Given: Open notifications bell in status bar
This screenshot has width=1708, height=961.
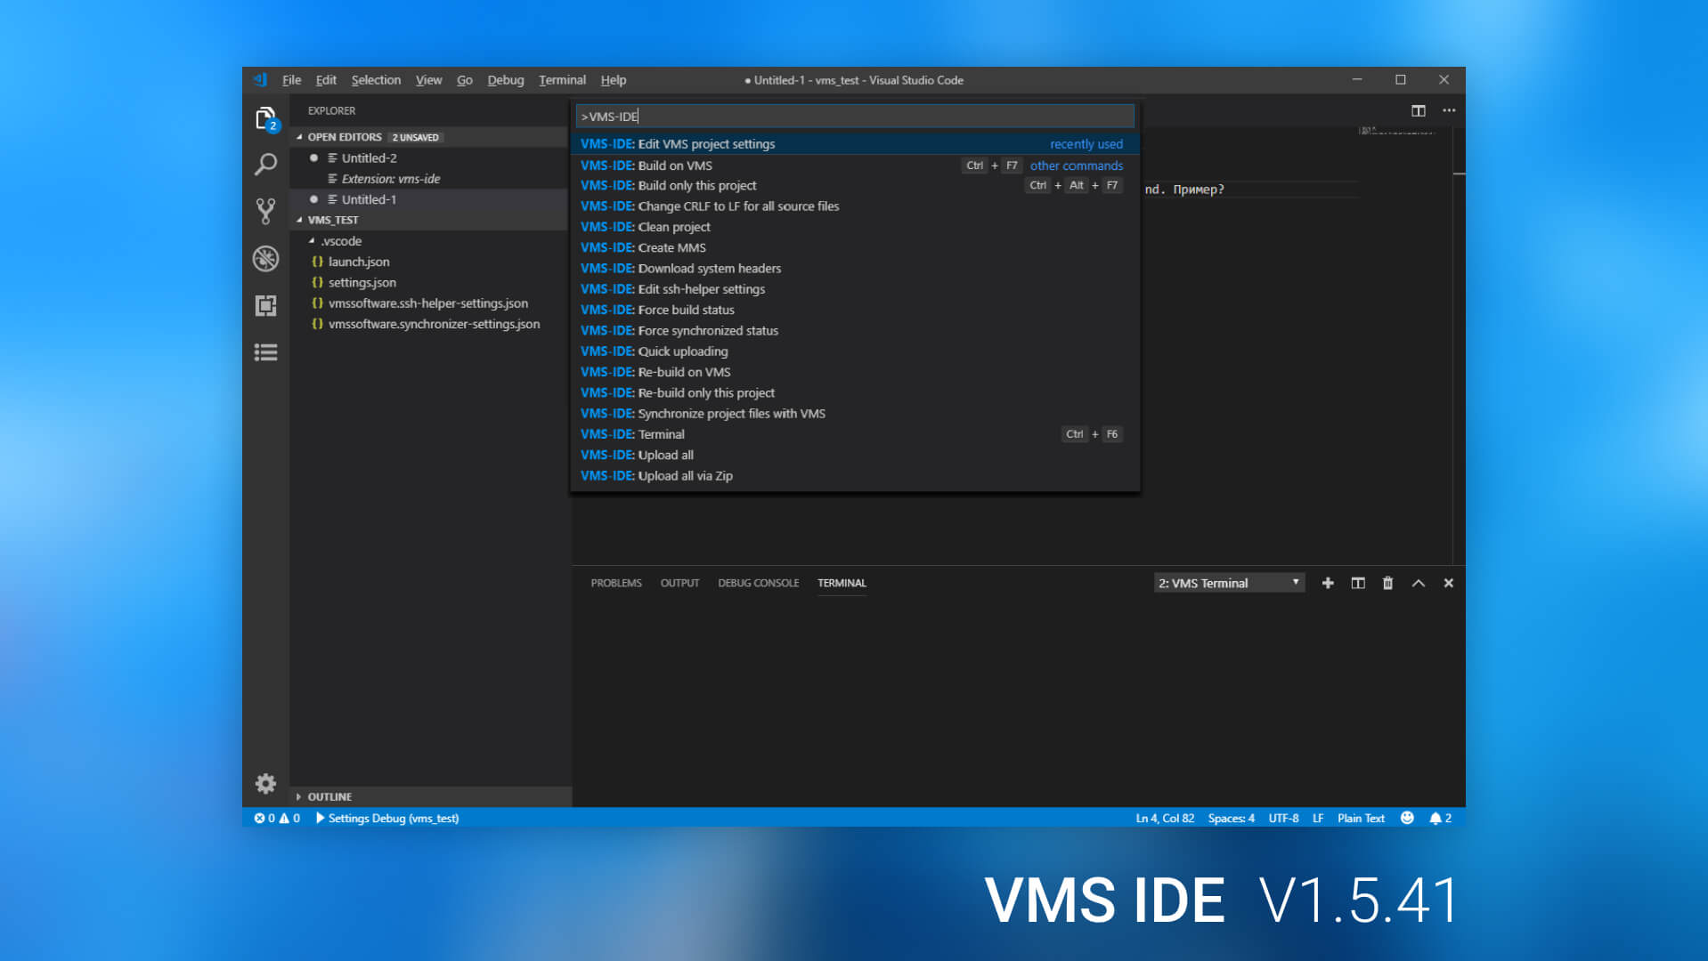Looking at the screenshot, I should [1440, 818].
